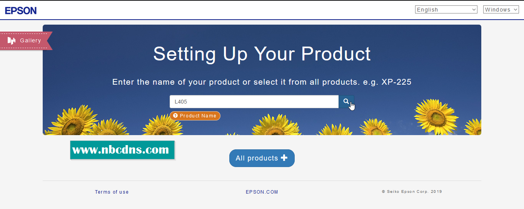Click the EPSON logo
The height and width of the screenshot is (209, 524).
(21, 10)
